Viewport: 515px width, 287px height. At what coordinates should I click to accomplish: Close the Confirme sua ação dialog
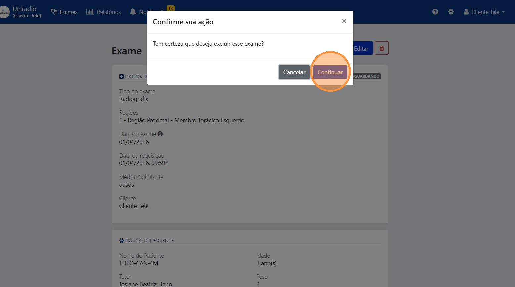pos(344,21)
